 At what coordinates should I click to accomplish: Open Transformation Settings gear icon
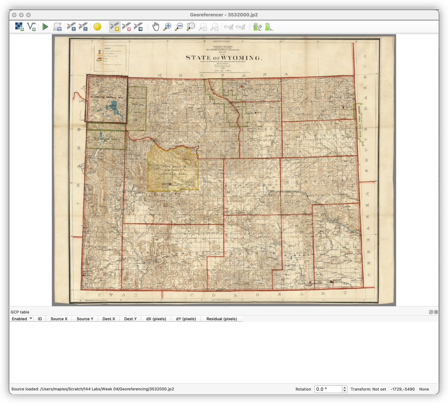[x=97, y=27]
